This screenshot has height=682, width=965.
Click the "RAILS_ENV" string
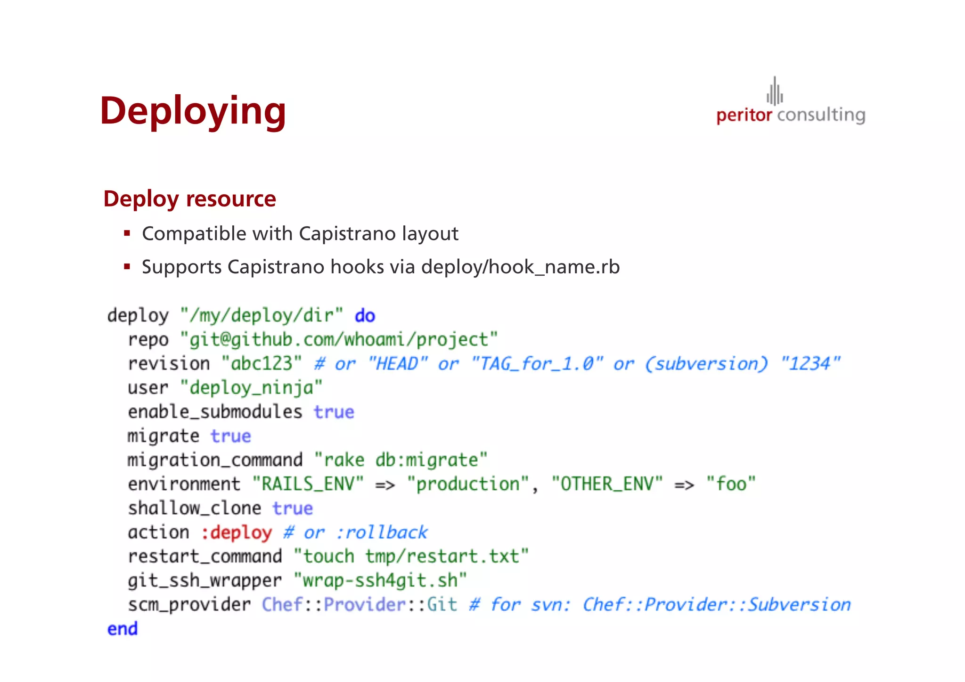[x=308, y=484]
